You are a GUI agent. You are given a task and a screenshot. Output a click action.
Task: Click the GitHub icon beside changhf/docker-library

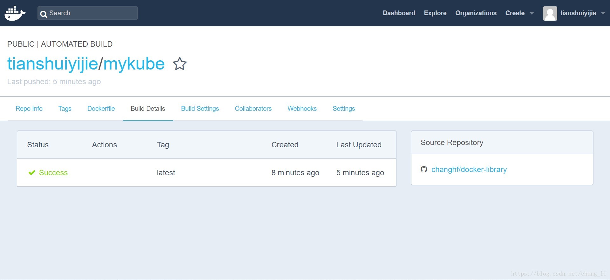click(424, 170)
